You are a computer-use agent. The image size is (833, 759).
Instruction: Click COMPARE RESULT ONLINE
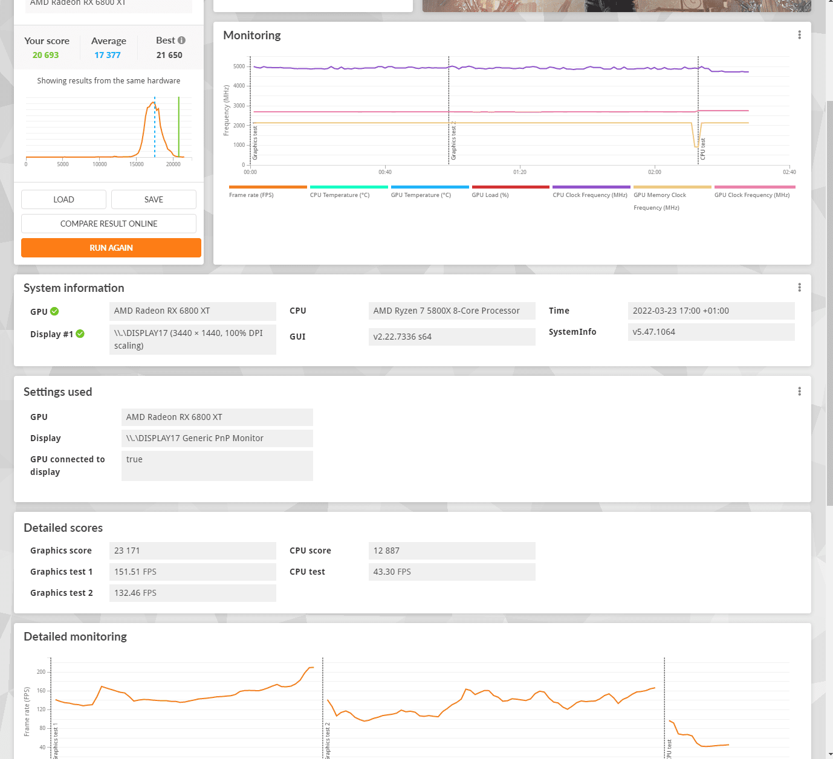(109, 224)
